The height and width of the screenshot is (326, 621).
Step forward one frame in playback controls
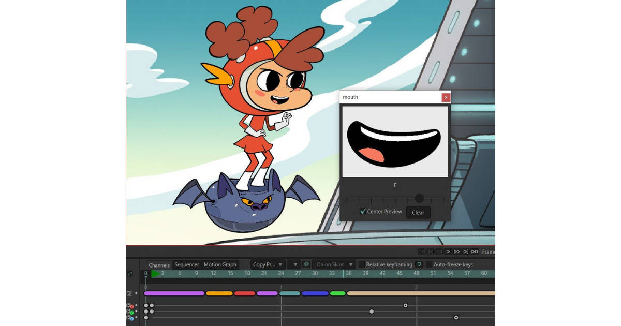pyautogui.click(x=457, y=252)
